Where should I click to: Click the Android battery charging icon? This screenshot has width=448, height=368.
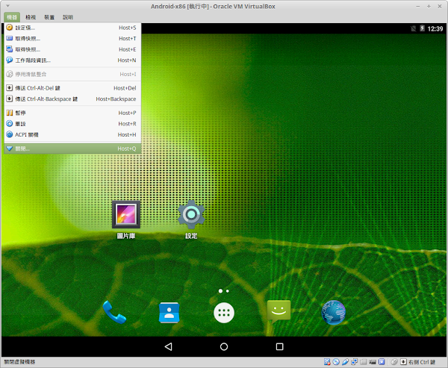coord(422,28)
